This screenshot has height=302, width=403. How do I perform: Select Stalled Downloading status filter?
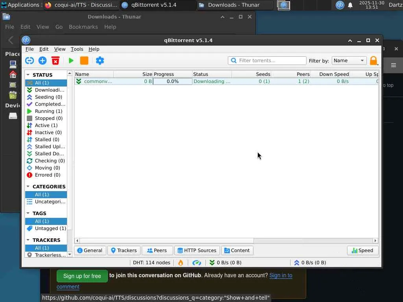coord(46,154)
